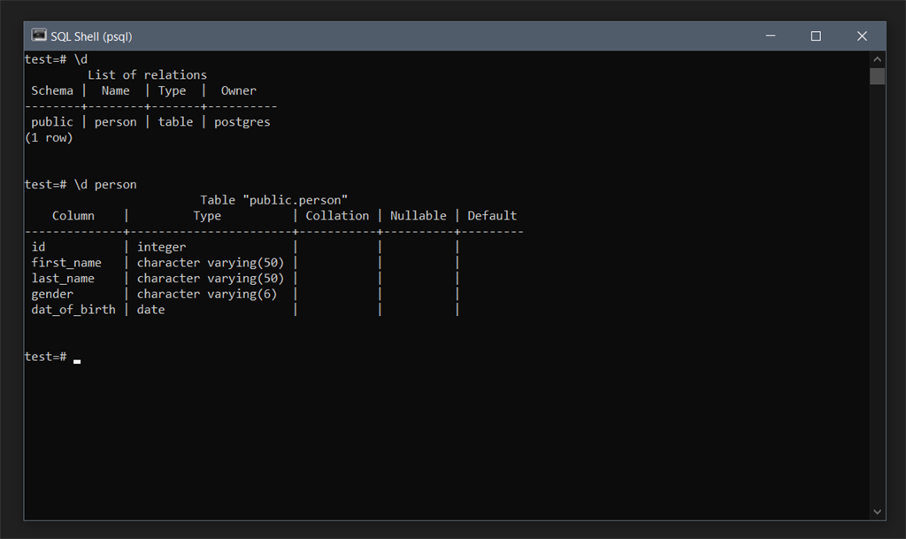Screen dimensions: 906x539
Task: Click the "Nullable" column header
Action: [418, 216]
